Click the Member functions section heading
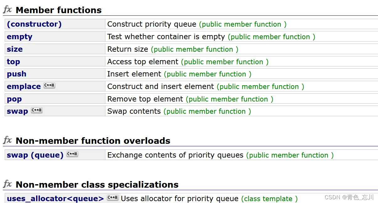This screenshot has height=203, width=378. point(59,10)
